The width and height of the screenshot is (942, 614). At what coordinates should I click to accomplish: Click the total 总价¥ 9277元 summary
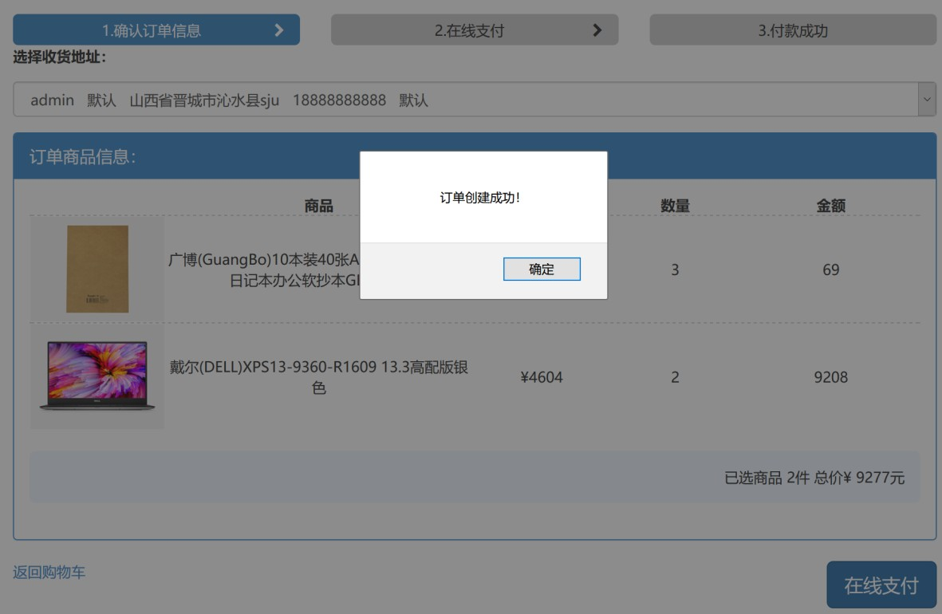tap(859, 478)
